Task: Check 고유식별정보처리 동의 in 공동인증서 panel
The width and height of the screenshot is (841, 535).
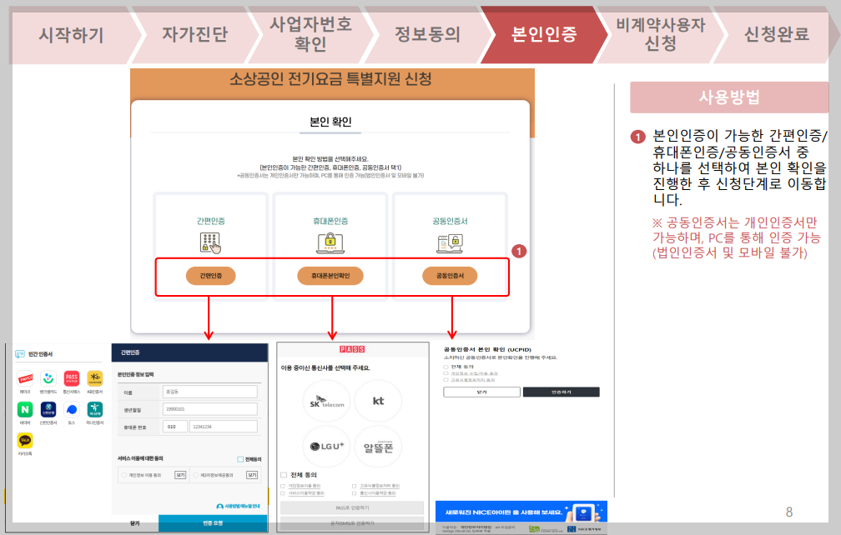Action: click(446, 380)
